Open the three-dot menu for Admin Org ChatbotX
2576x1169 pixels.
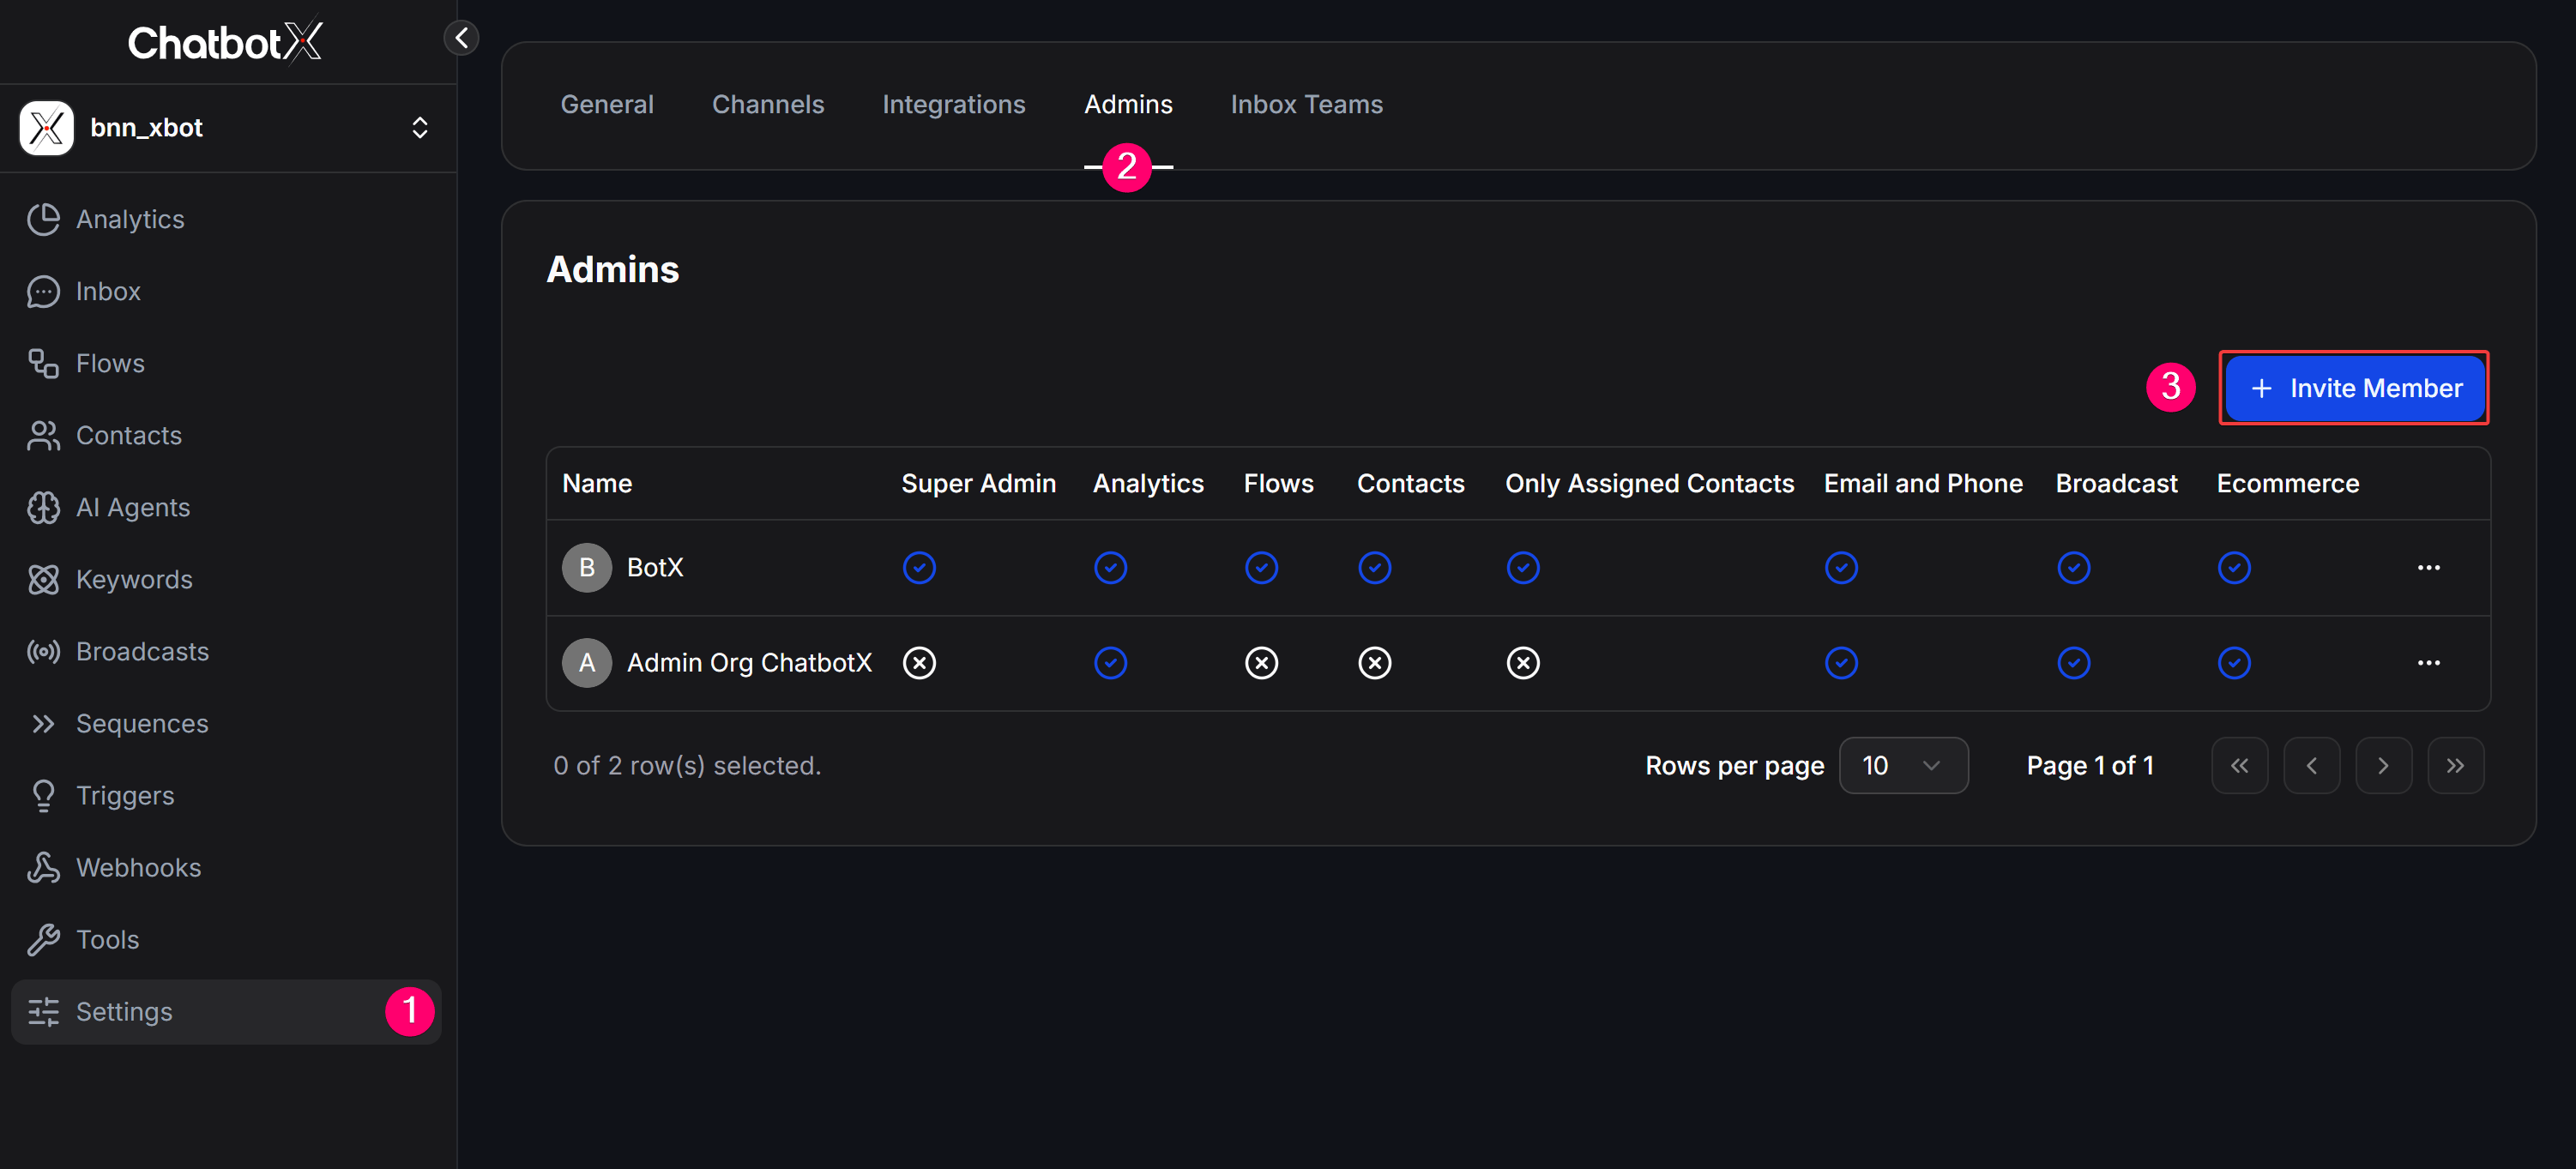pyautogui.click(x=2429, y=663)
